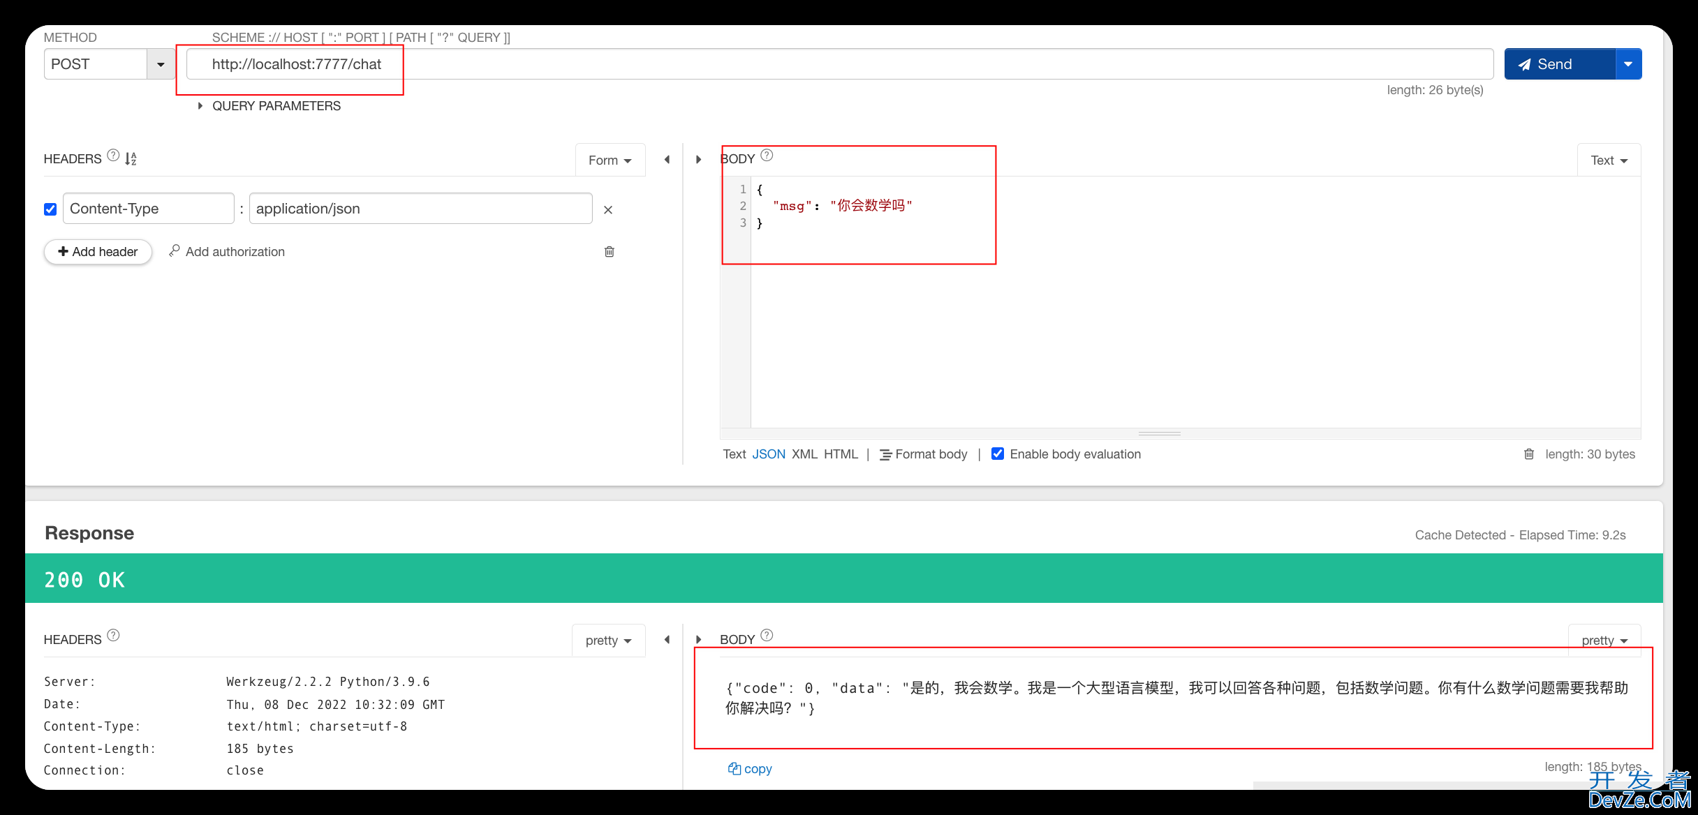Viewport: 1698px width, 815px height.
Task: Switch body format to JSON tab
Action: coord(769,454)
